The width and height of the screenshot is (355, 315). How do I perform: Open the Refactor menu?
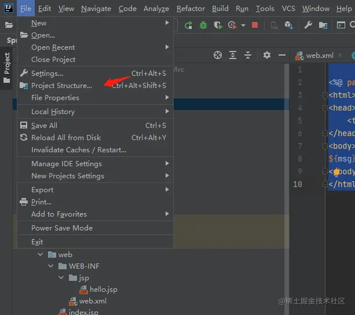point(191,9)
